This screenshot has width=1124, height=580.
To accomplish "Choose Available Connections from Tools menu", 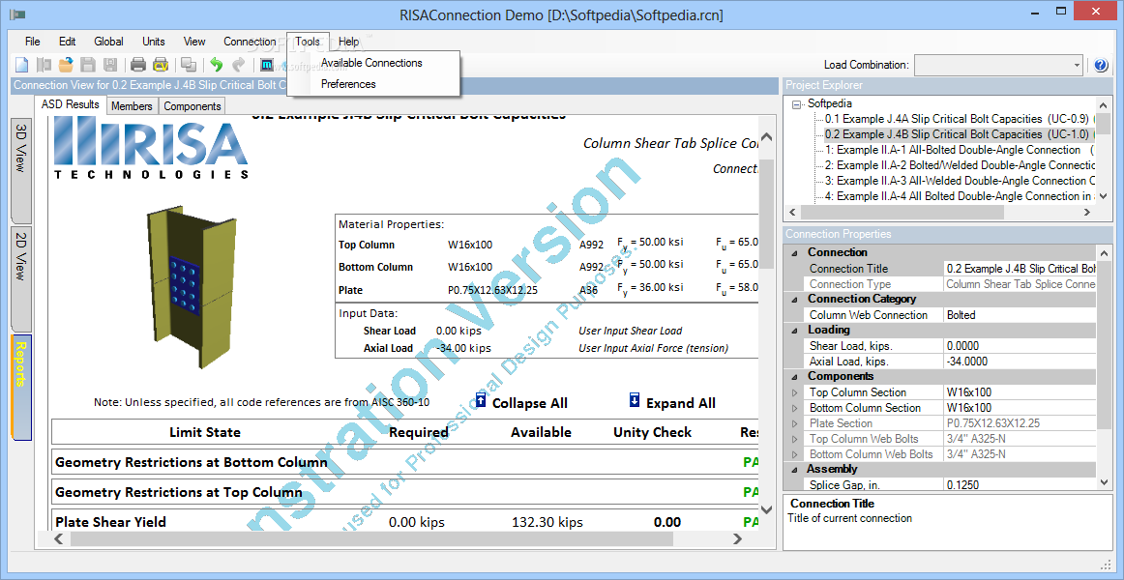I will tap(371, 63).
